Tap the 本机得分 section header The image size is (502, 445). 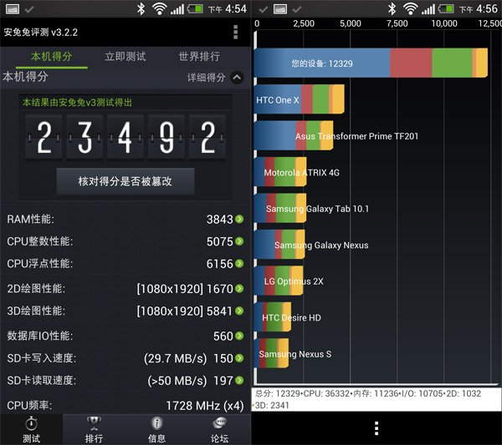[25, 77]
